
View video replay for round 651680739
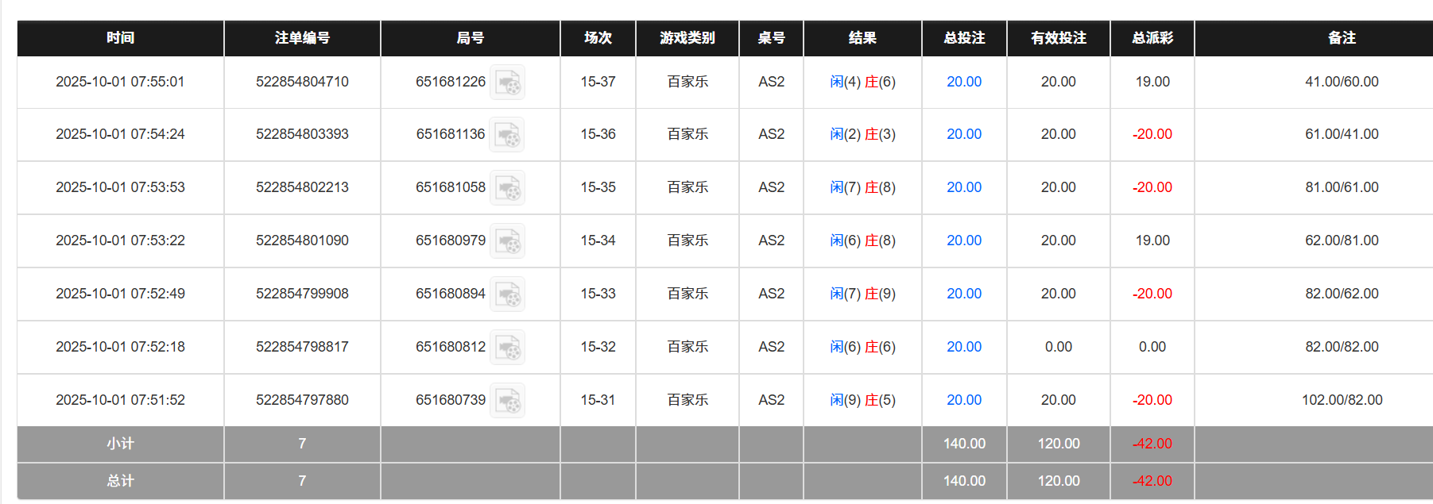(509, 400)
